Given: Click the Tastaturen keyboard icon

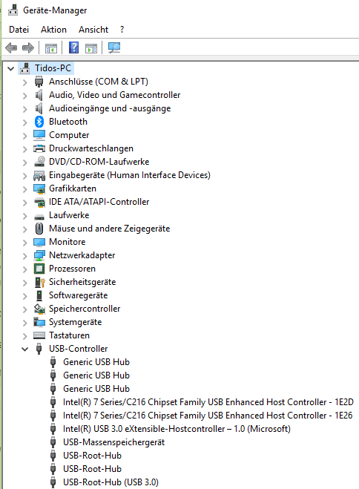Looking at the screenshot, I should (39, 335).
